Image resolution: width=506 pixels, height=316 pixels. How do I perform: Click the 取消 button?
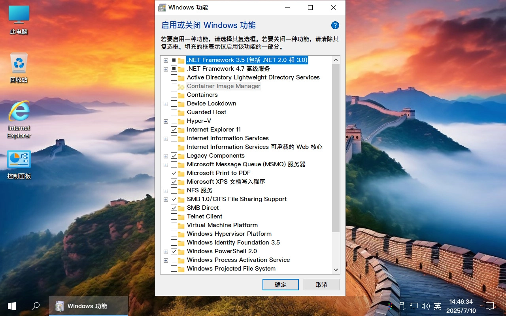321,284
